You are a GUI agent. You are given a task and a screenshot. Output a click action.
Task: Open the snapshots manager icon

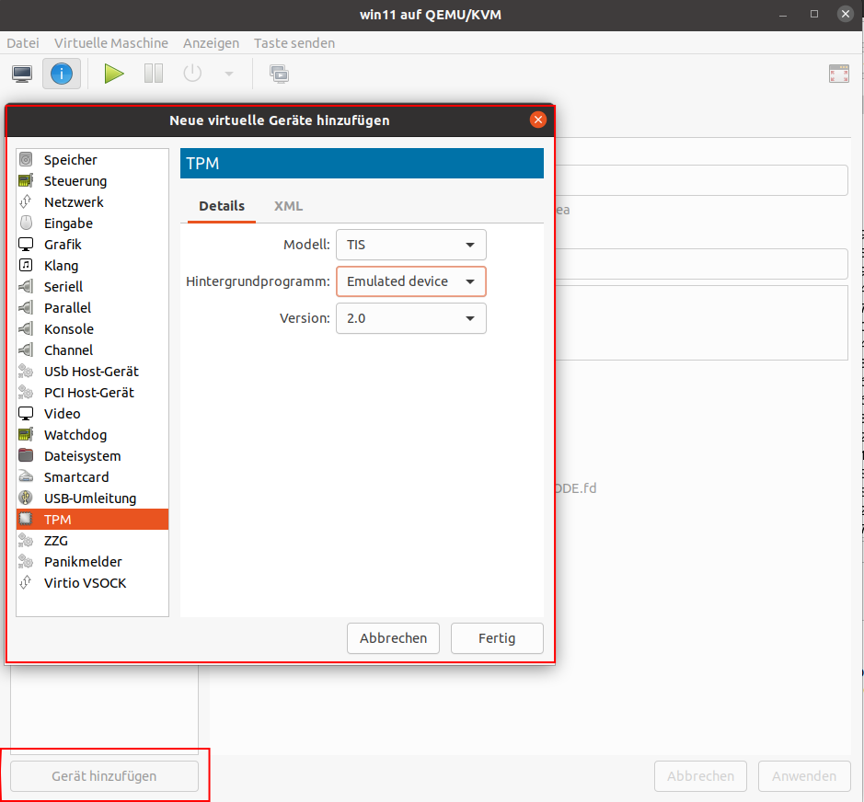tap(279, 74)
